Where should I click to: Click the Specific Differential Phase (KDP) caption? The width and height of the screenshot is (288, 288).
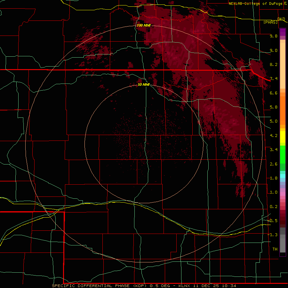click(100, 286)
